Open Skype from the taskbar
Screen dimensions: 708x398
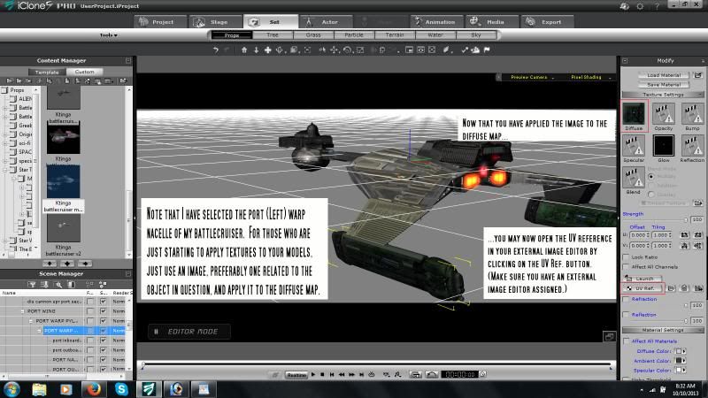121,389
